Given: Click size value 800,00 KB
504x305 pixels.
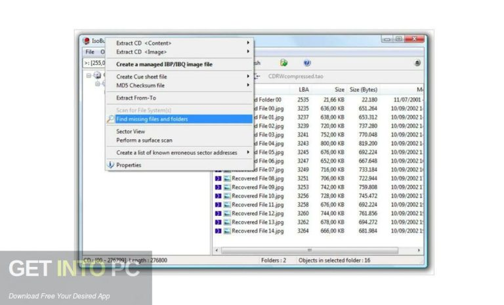Looking at the screenshot, I should coord(332,144).
